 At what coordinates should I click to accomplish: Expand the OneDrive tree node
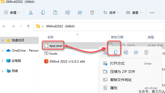pos(3,51)
